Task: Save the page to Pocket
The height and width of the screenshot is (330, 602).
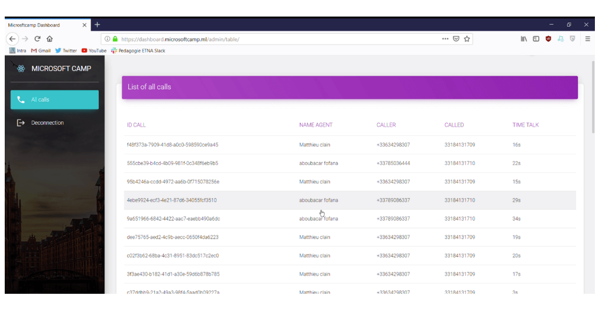Action: [x=456, y=39]
